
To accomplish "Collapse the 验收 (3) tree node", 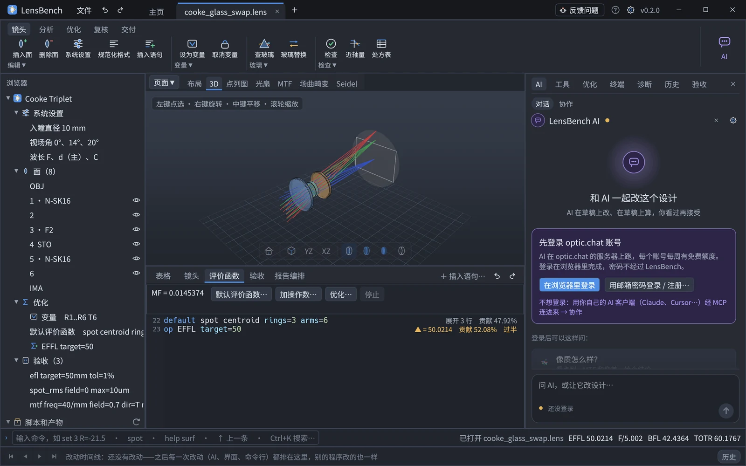I will point(16,360).
